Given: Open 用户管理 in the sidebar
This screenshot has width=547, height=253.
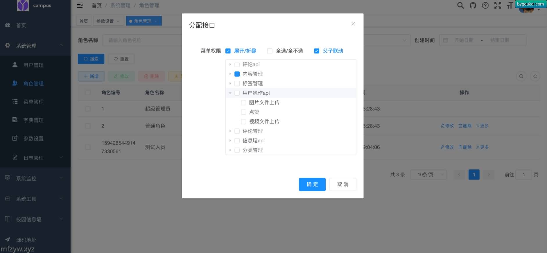Looking at the screenshot, I should point(33,65).
